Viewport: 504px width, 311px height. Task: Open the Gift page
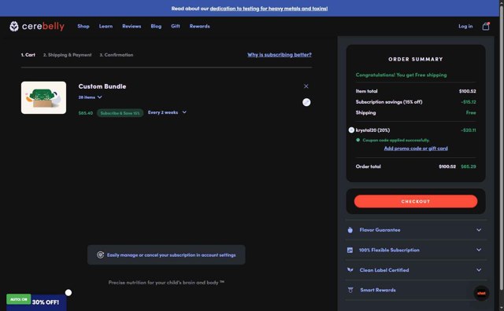(x=176, y=26)
